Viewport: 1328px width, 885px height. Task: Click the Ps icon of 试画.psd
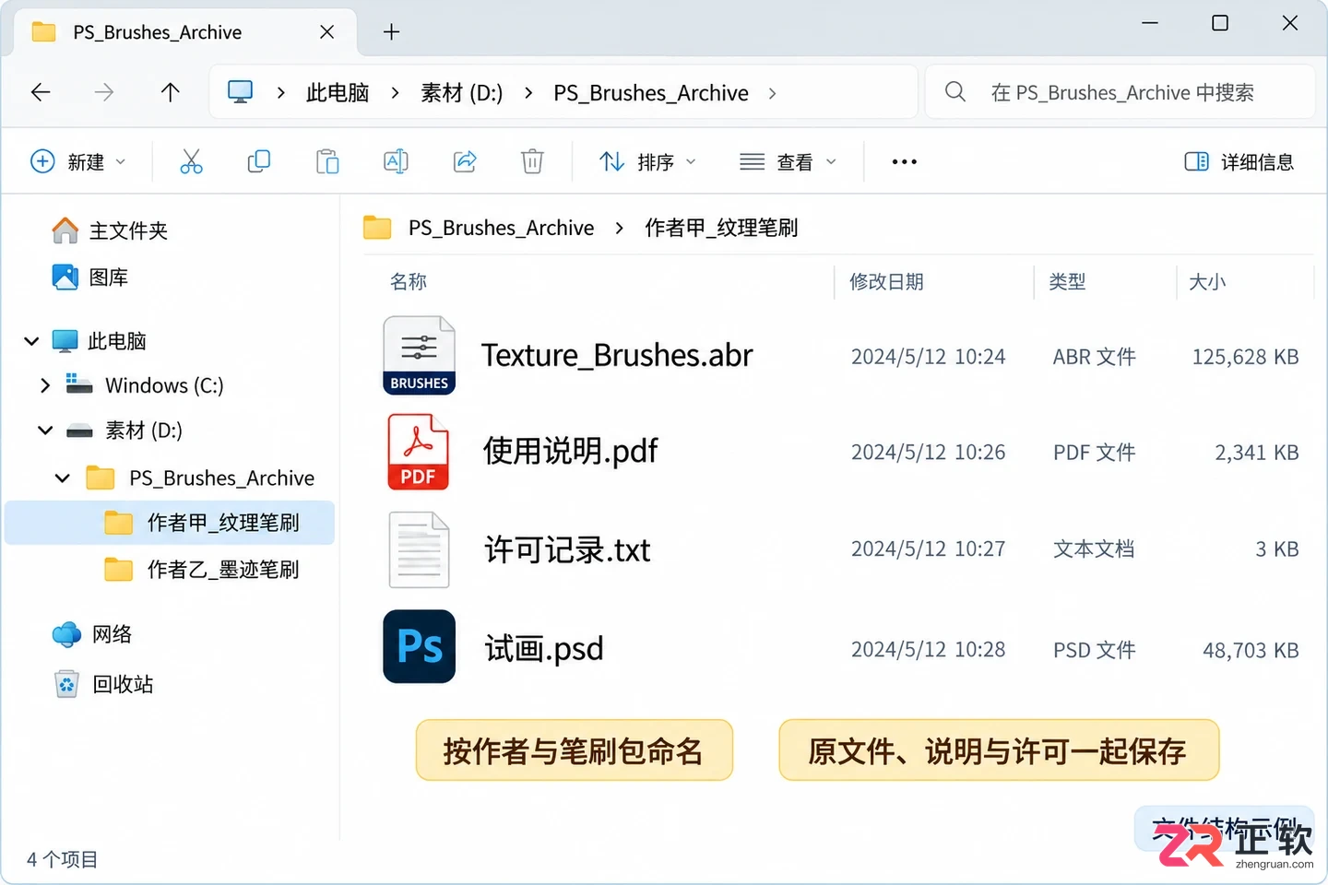pyautogui.click(x=419, y=646)
